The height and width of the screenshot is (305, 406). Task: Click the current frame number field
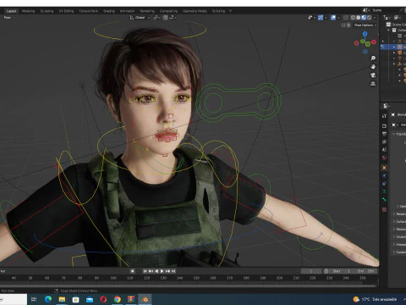tap(311, 271)
